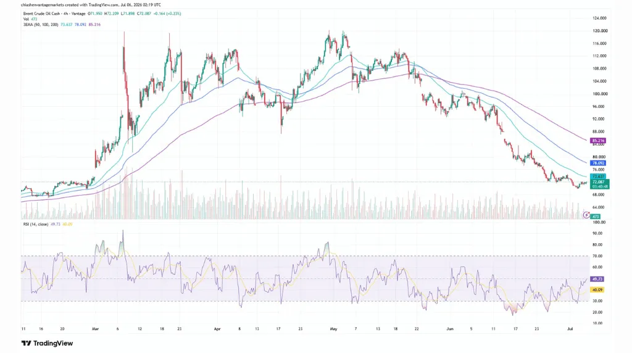
Task: Click the blue 78.092 EMA price label
Action: click(x=598, y=163)
